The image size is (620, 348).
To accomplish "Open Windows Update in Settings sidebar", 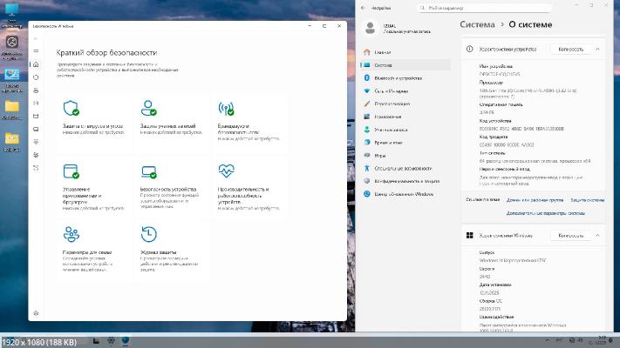I will pos(402,193).
